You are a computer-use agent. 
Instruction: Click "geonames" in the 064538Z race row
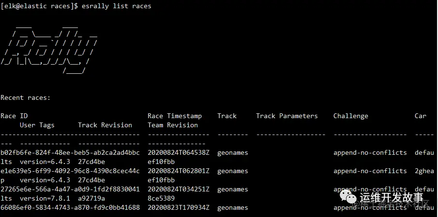tap(233, 153)
